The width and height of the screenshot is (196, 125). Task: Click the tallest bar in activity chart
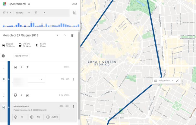coord(31,24)
